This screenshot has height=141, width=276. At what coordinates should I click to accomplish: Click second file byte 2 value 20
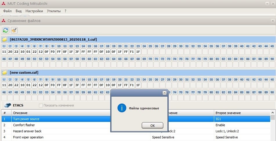click(x=10, y=85)
